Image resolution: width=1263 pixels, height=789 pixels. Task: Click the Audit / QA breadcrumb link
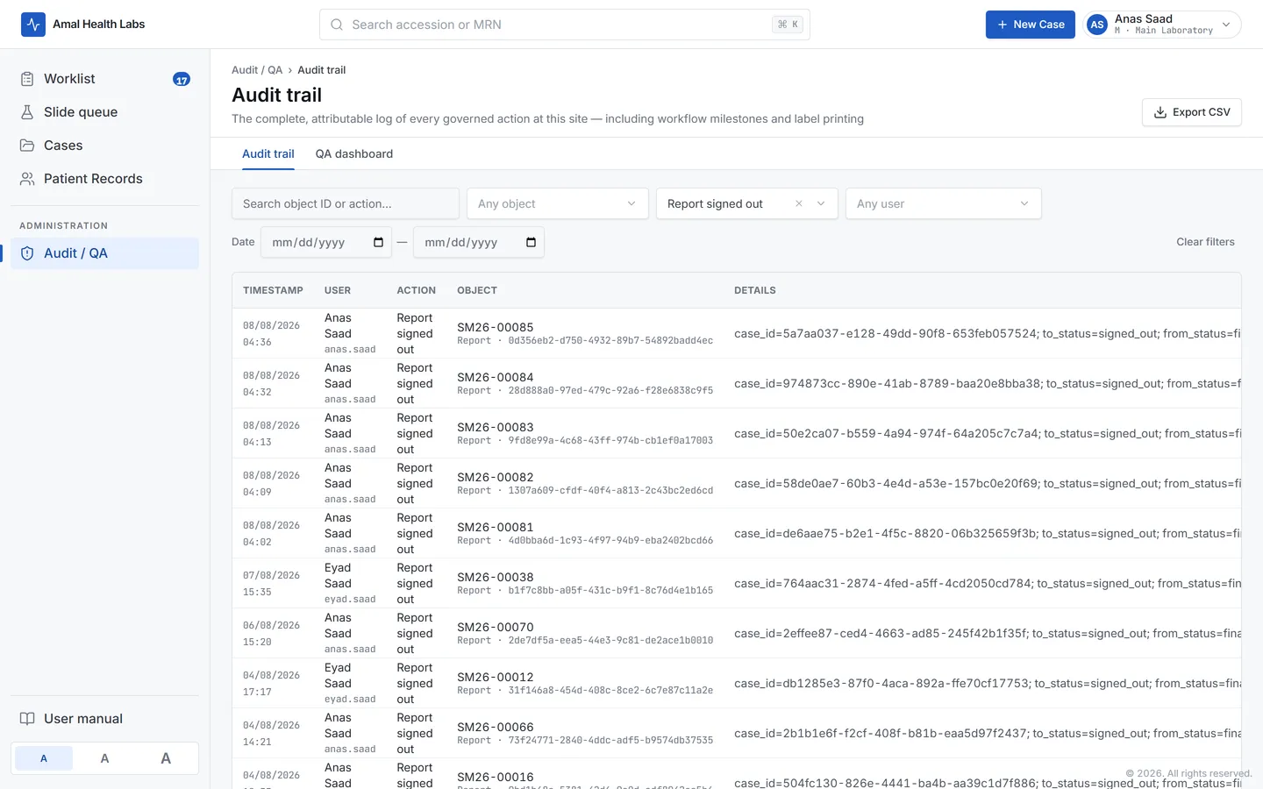tap(257, 70)
